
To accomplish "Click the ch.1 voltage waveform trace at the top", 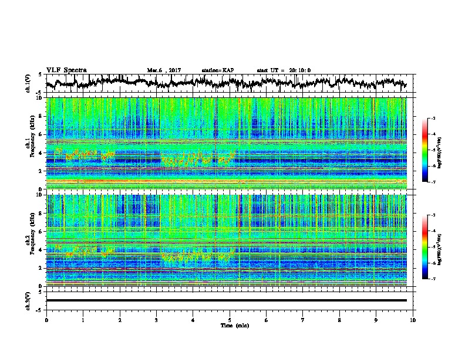I will (x=226, y=83).
